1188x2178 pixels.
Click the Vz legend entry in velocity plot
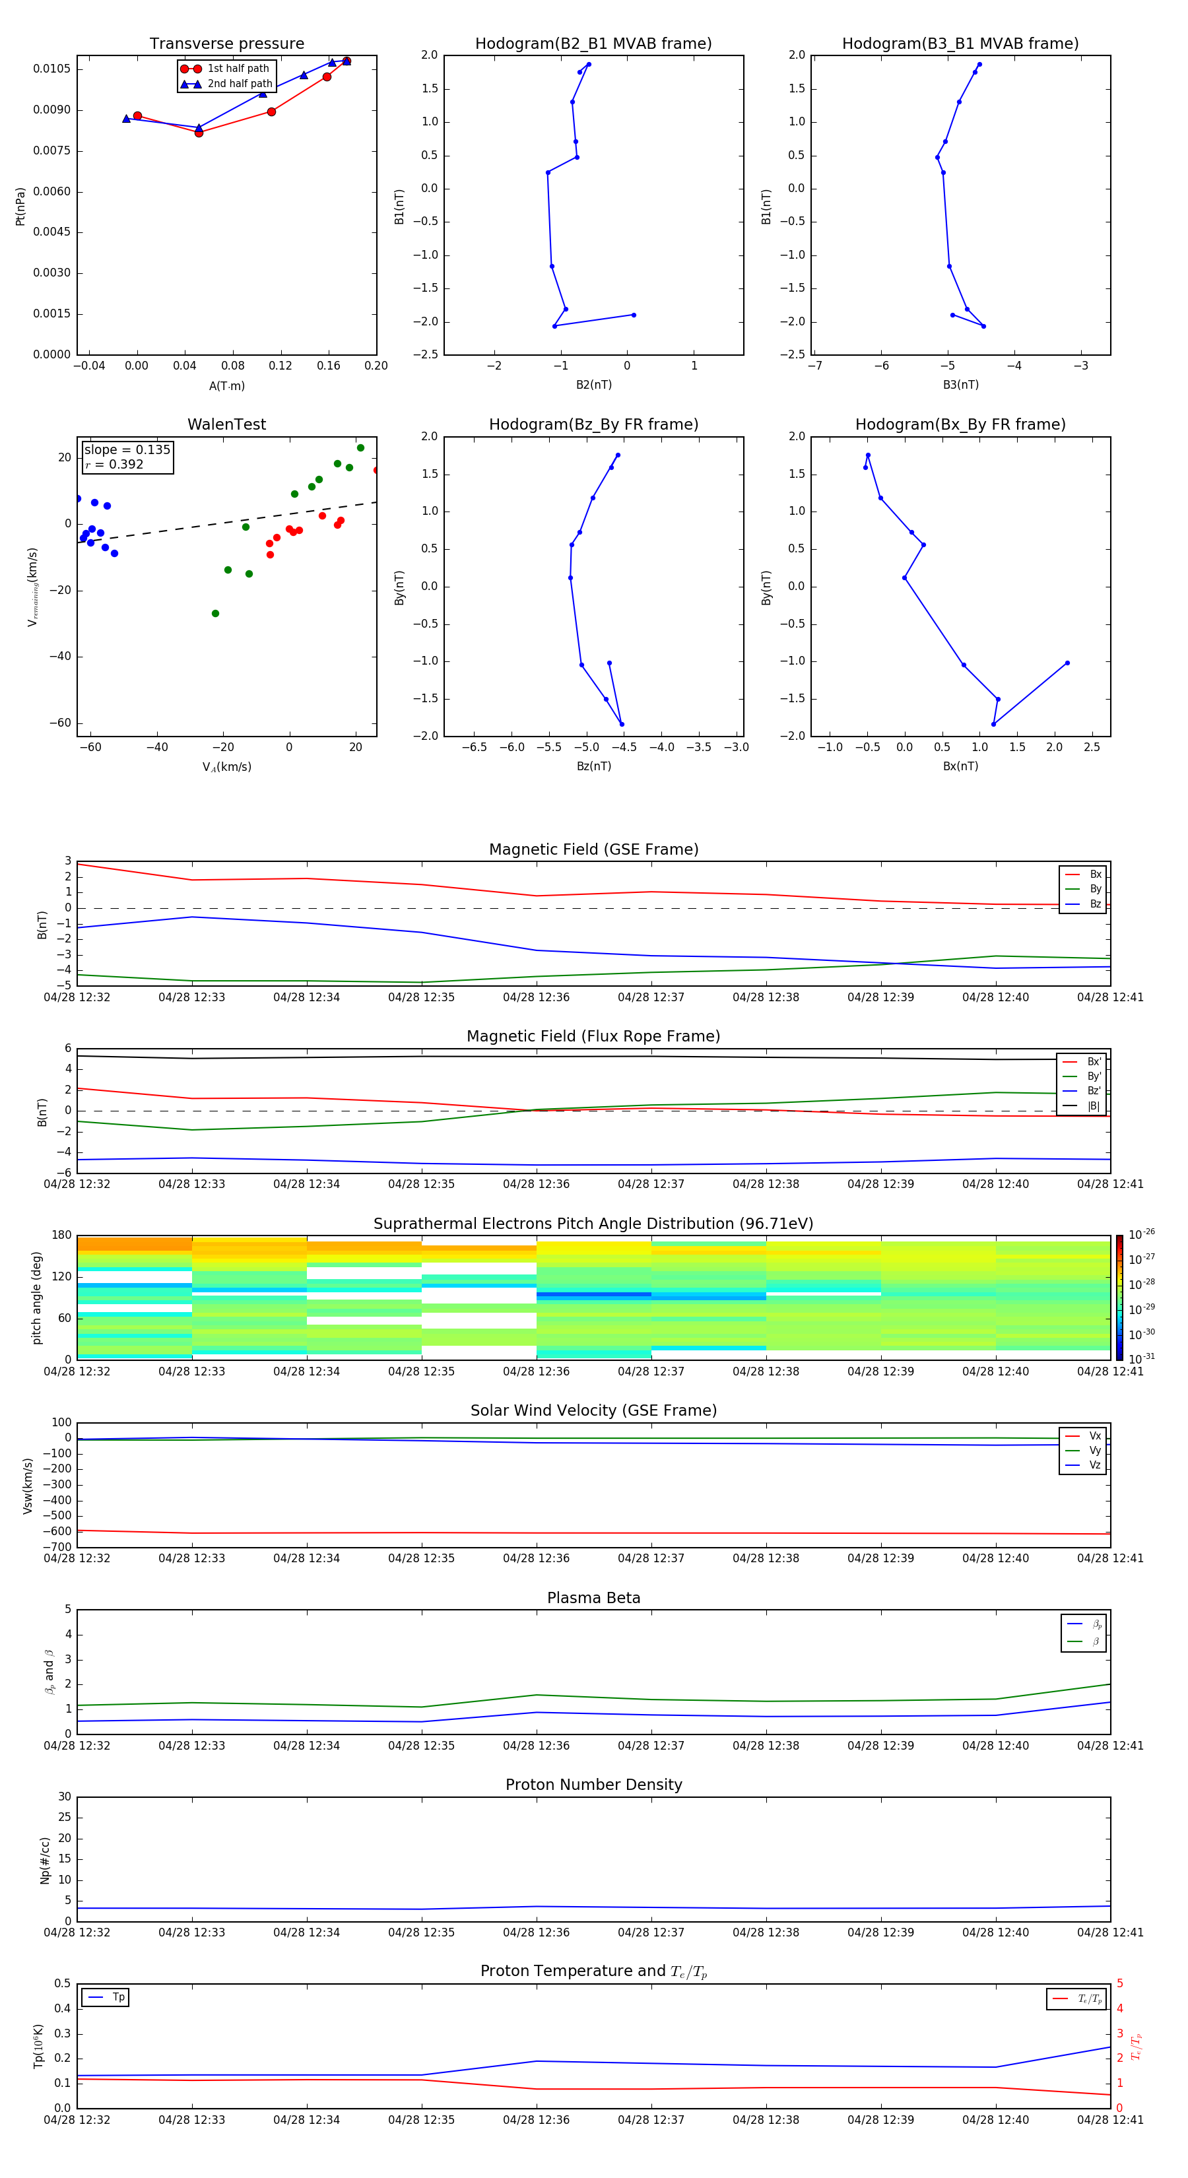point(1083,1465)
